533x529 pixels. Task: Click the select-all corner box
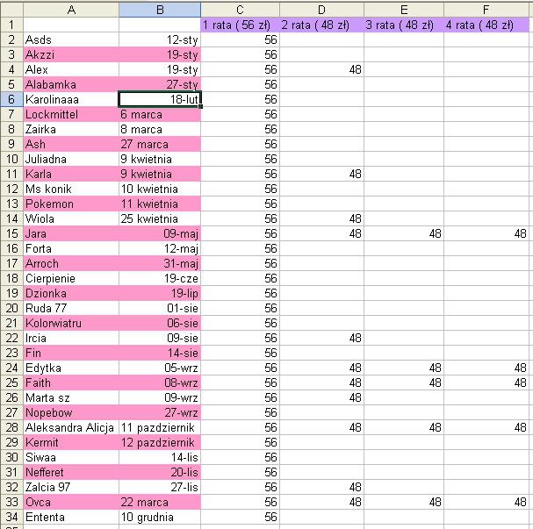tap(11, 9)
